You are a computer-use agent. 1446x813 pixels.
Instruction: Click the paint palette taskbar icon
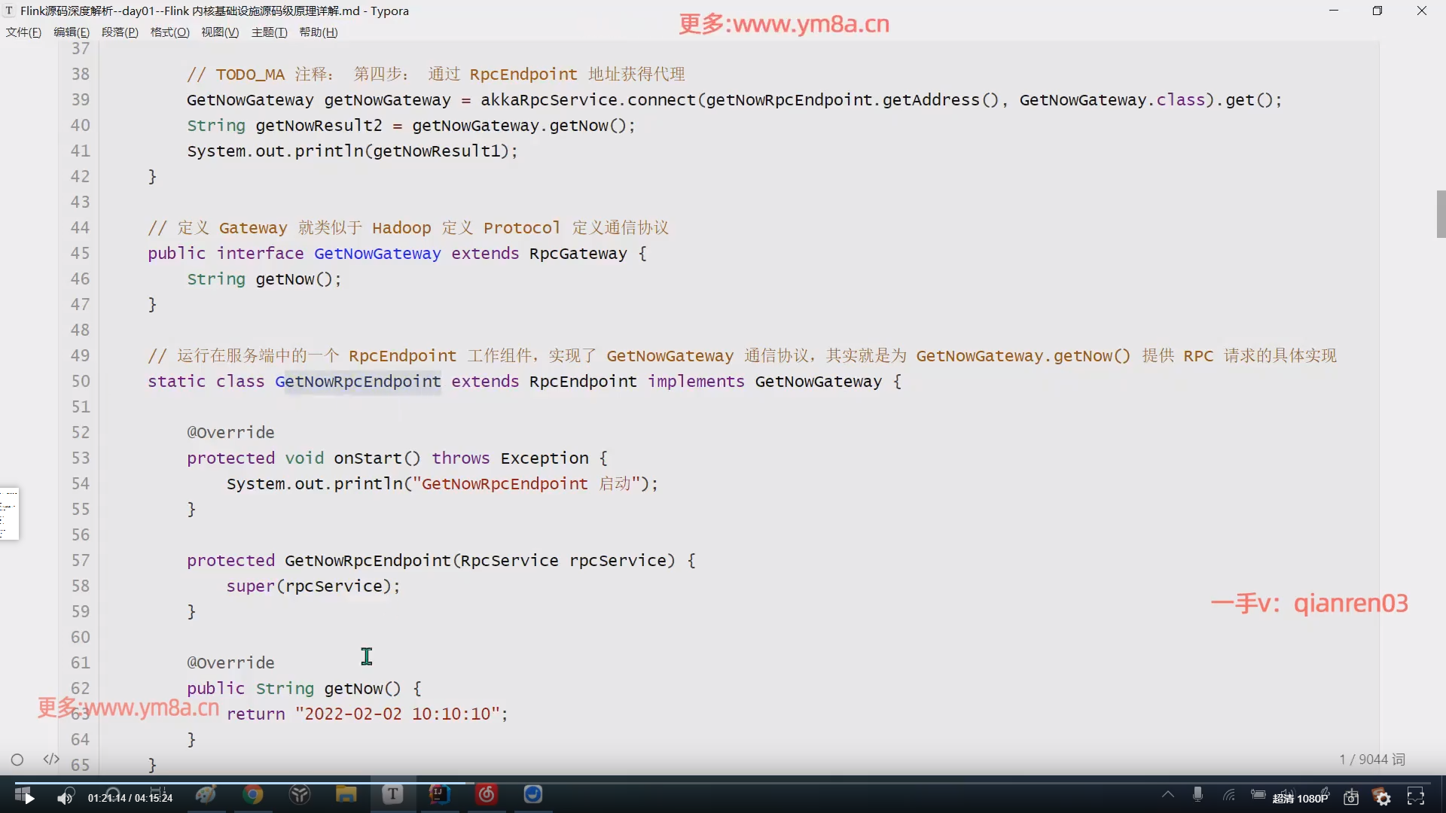coord(206,795)
